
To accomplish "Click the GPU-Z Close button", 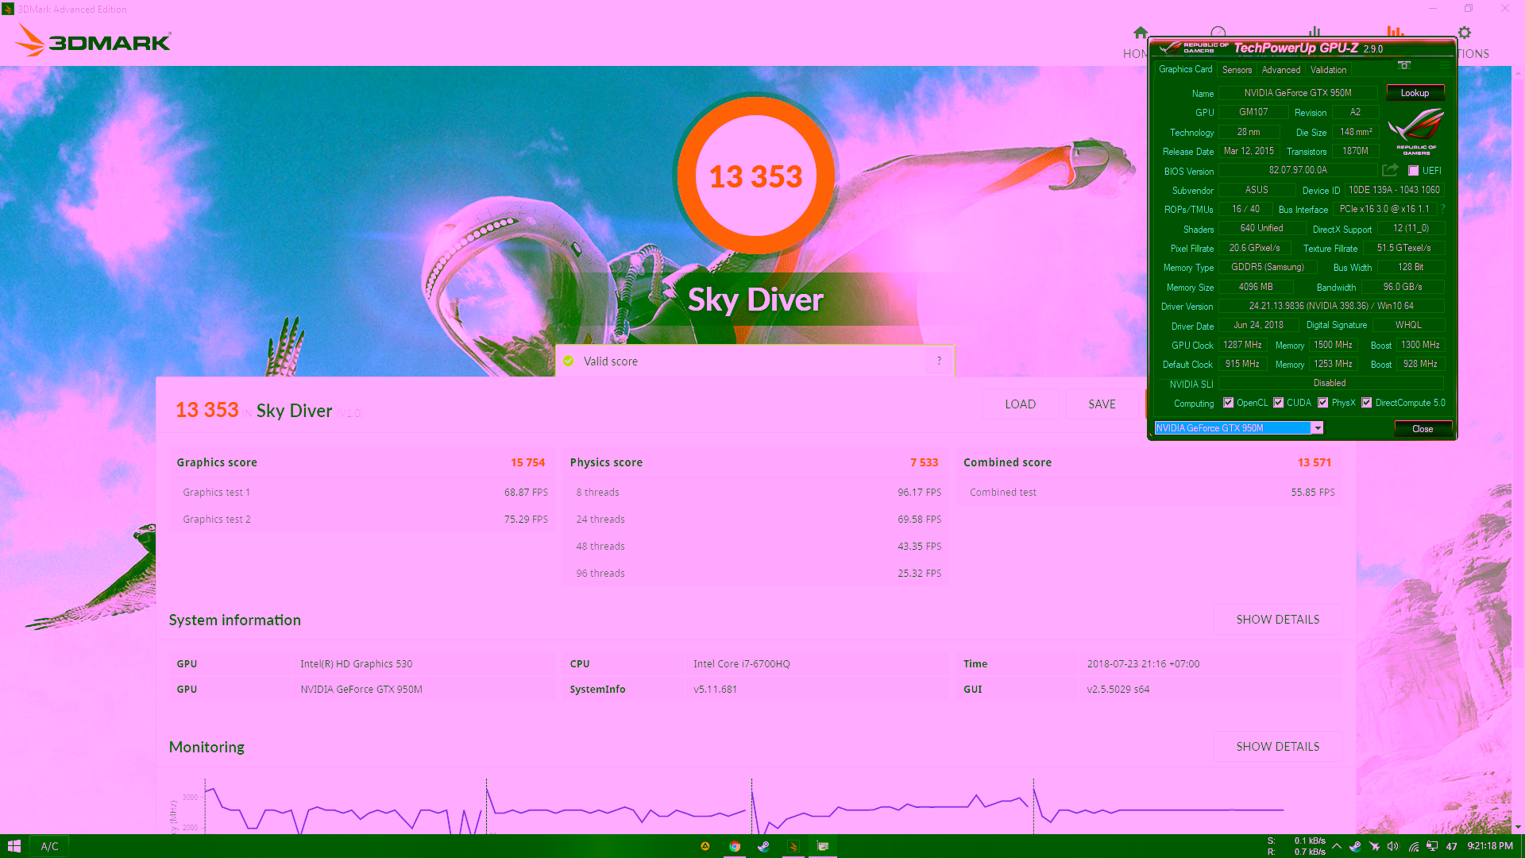I will pos(1423,429).
